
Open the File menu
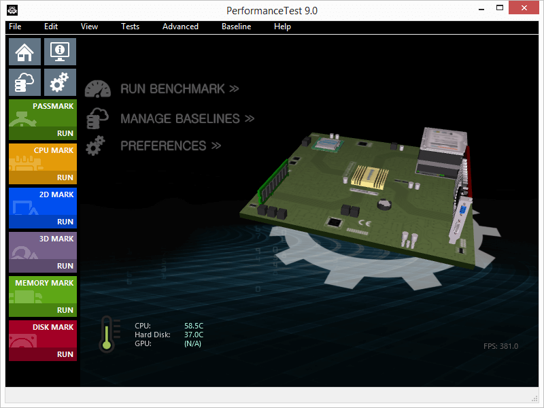pos(15,27)
